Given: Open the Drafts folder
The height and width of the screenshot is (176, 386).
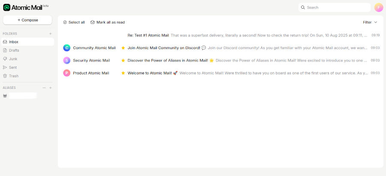Looking at the screenshot, I should (x=27, y=50).
